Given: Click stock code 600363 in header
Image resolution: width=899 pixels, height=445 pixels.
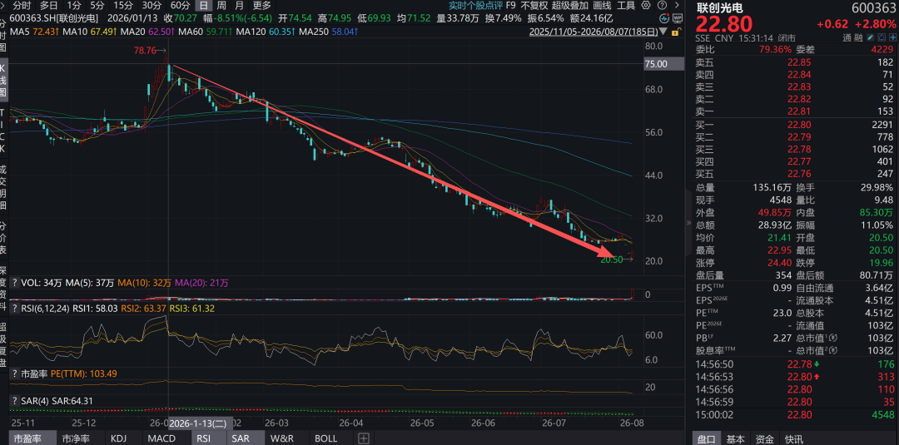Looking at the screenshot, I should point(873,8).
